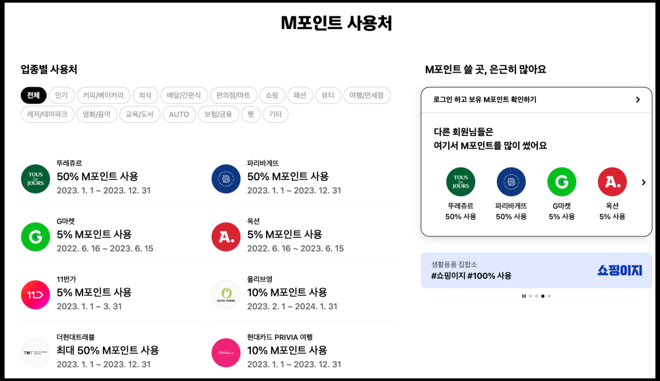Screen dimensions: 660x381
Task: Filter by 교육/도서 category
Action: point(140,114)
